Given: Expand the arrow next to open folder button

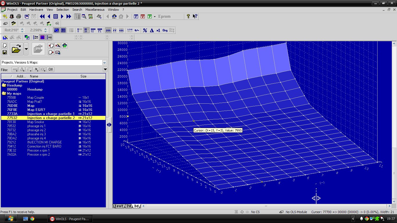Looking at the screenshot, I should pyautogui.click(x=26, y=49).
